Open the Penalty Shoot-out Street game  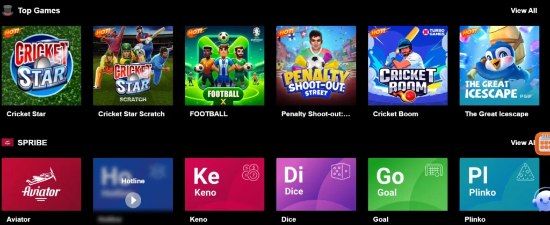[x=316, y=65]
